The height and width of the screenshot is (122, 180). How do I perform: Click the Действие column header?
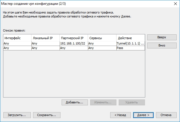point(131,38)
